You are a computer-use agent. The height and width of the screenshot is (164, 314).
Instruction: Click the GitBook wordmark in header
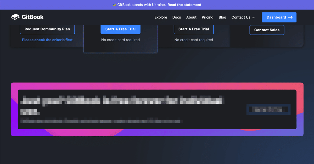(33, 17)
